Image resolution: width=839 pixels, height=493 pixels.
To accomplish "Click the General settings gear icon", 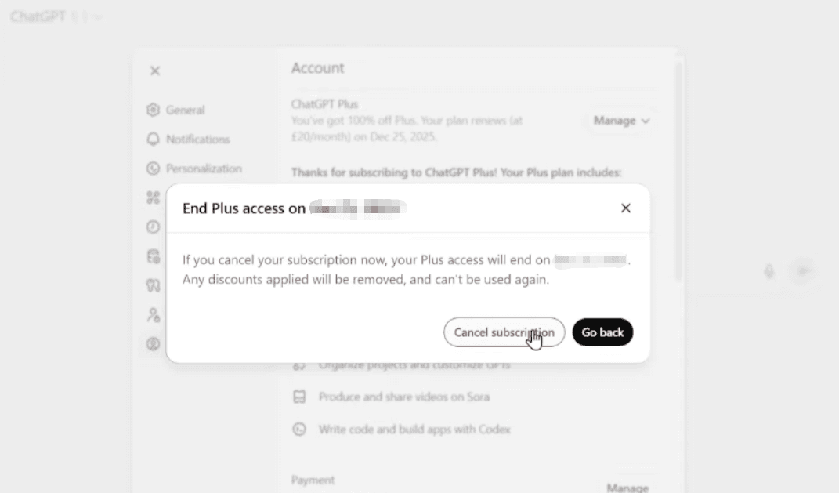I will 153,110.
